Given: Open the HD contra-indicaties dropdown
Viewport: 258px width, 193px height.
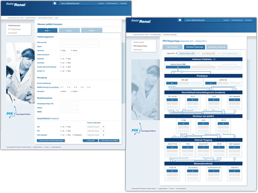Looking at the screenshot, I should pyautogui.click(x=96, y=127).
